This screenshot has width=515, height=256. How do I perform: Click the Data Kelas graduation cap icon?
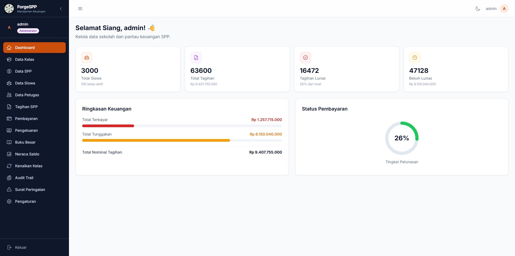coord(9,59)
